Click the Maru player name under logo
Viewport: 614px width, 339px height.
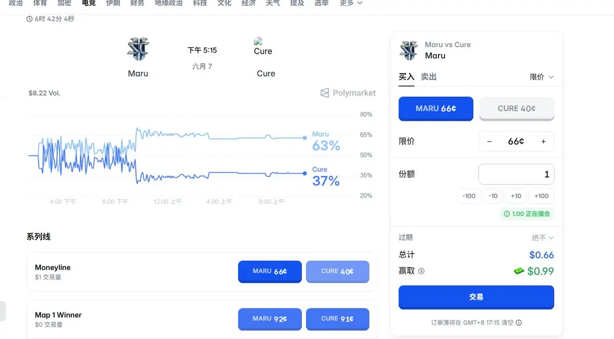(138, 74)
